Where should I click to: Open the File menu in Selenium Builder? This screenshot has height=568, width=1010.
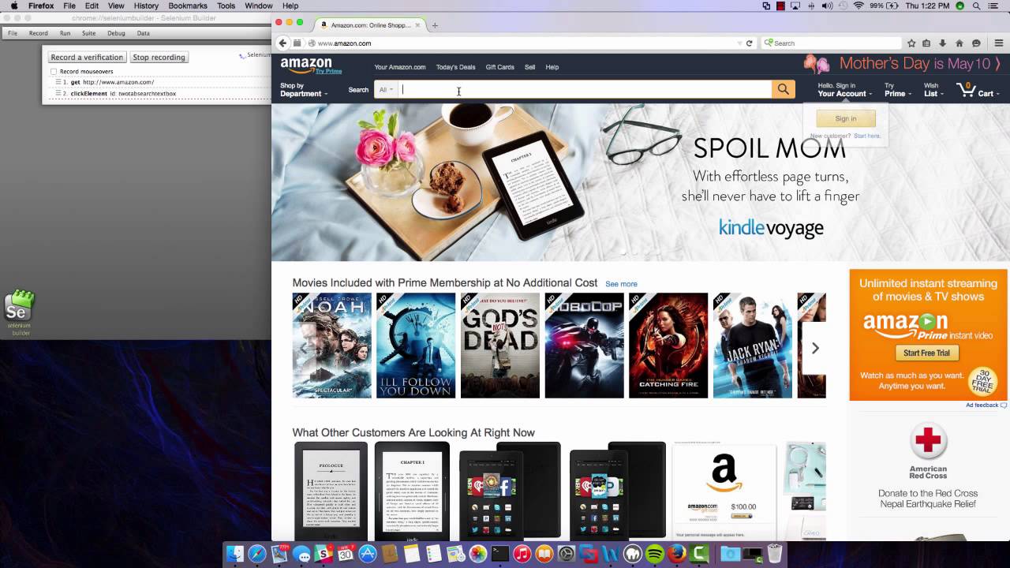[x=13, y=33]
